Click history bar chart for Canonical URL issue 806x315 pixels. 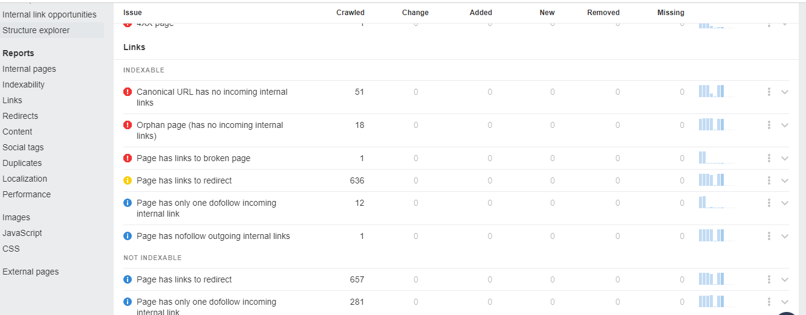pos(717,92)
